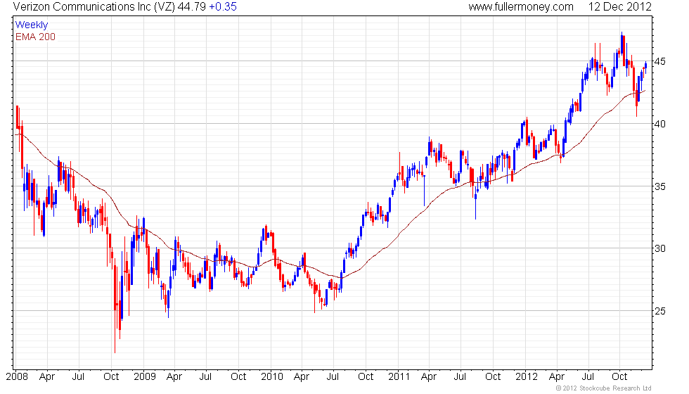Click the change value +0.35

point(223,7)
